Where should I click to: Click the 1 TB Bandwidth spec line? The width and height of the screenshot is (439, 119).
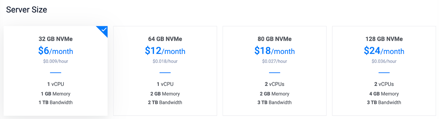[x=55, y=103]
